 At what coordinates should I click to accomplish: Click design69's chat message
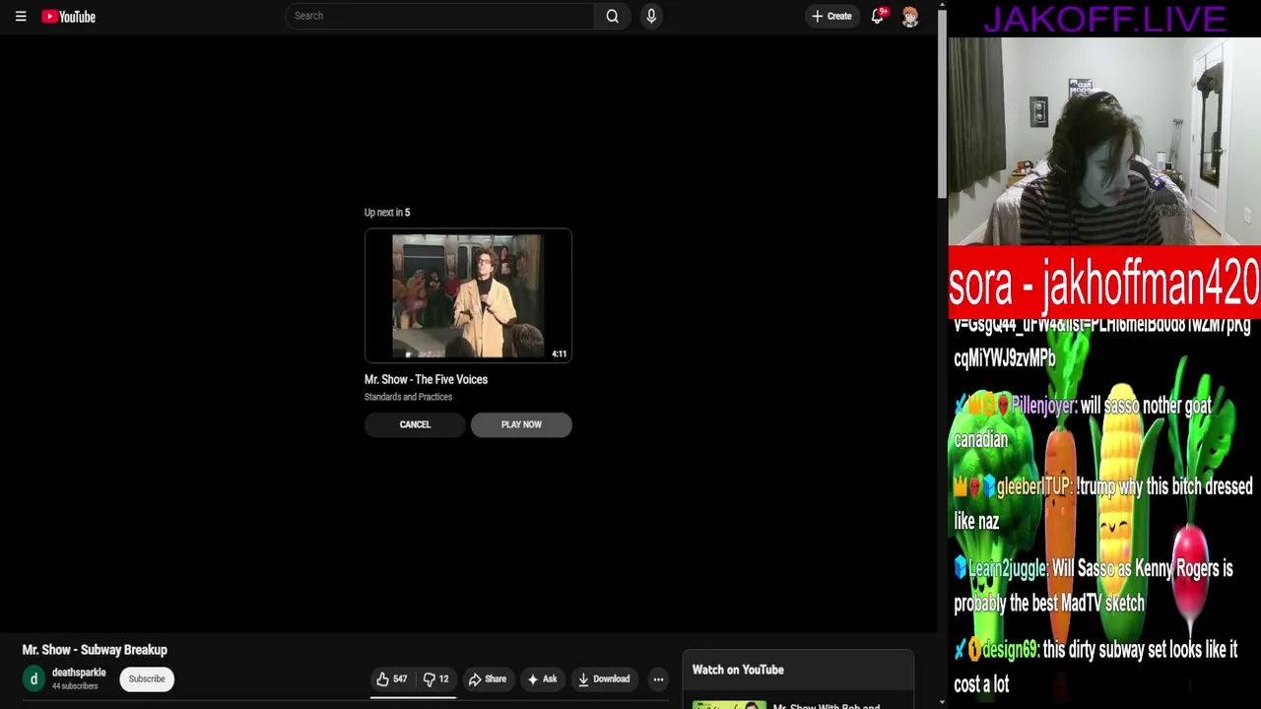(x=1095, y=667)
